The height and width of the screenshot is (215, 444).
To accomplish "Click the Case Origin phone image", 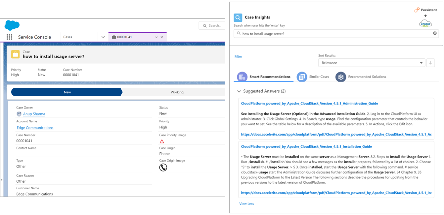I will coord(163,168).
